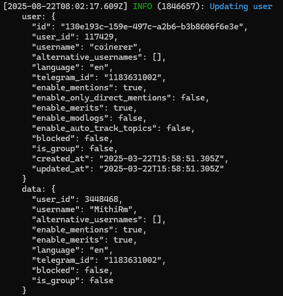Viewport: 283px width, 296px height.
Task: Click the username value "MithiRm"
Action: point(111,209)
